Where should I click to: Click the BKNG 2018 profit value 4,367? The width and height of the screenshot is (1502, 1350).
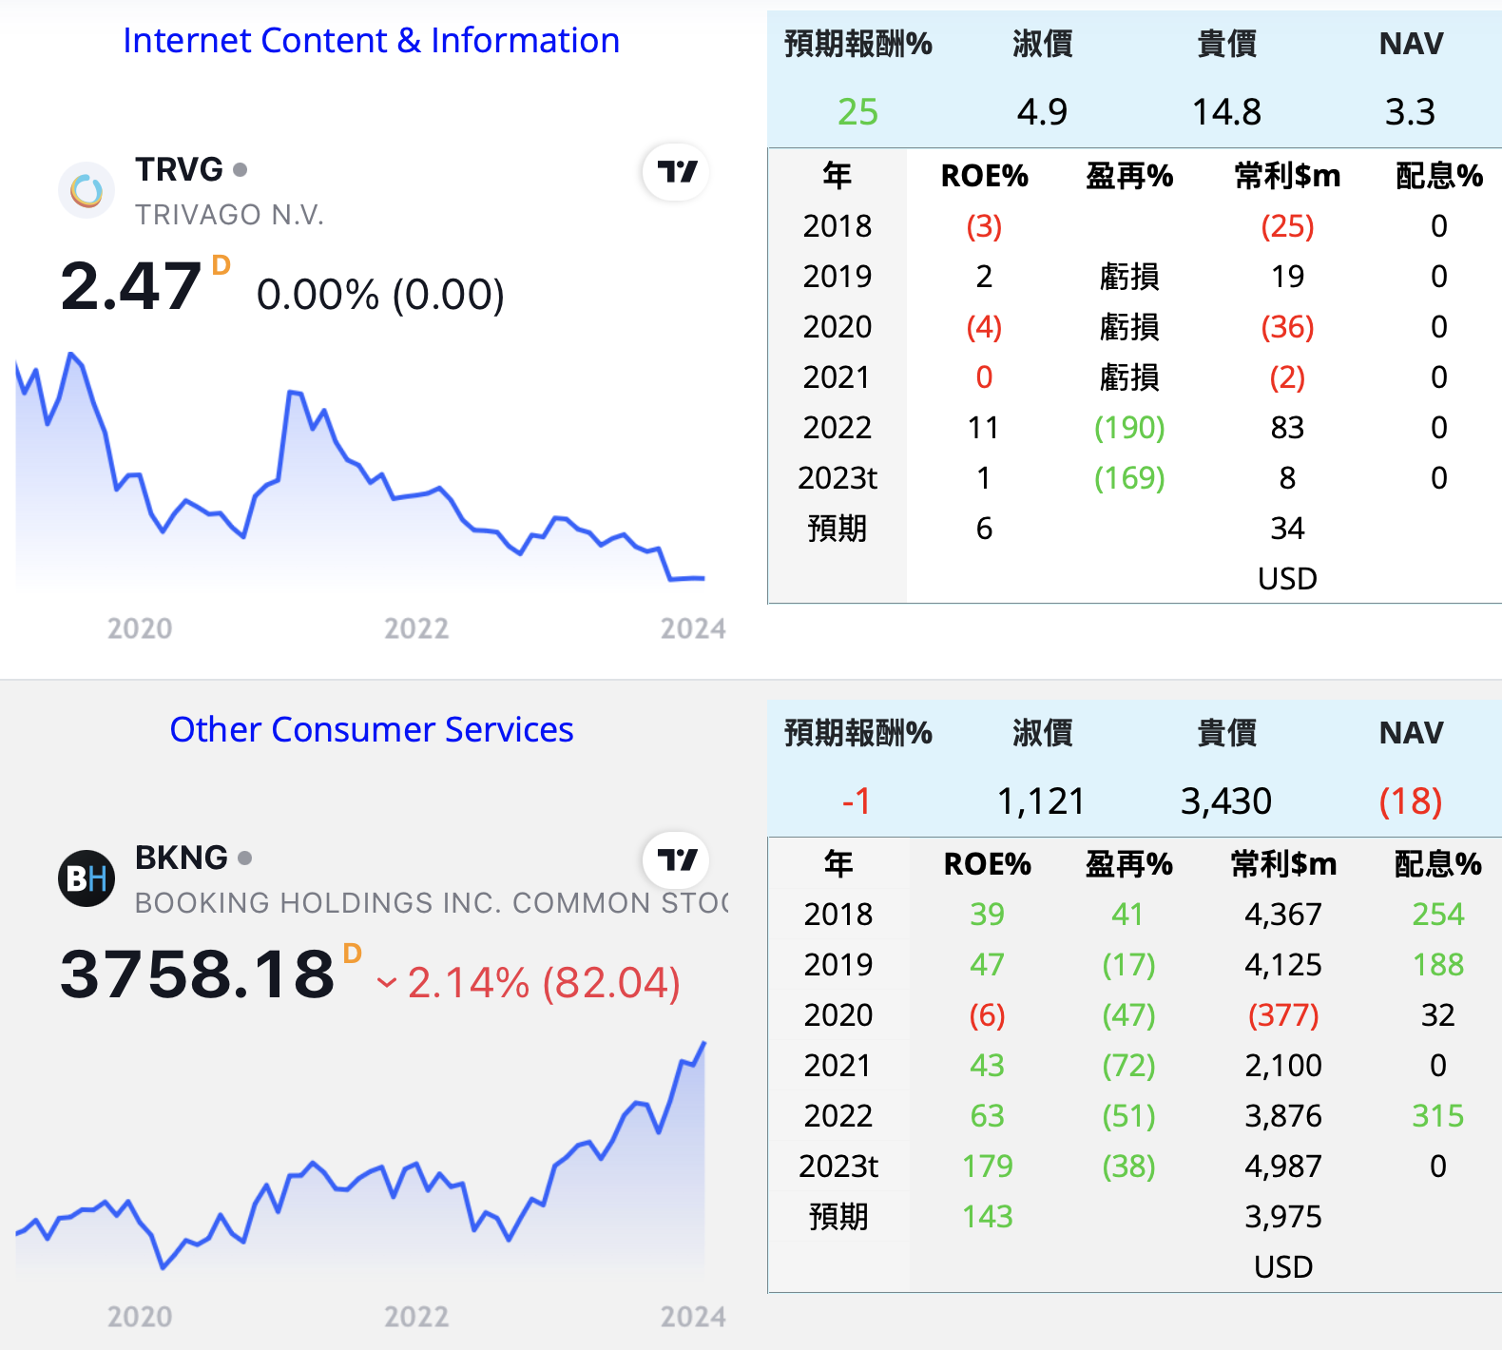coord(1283,915)
